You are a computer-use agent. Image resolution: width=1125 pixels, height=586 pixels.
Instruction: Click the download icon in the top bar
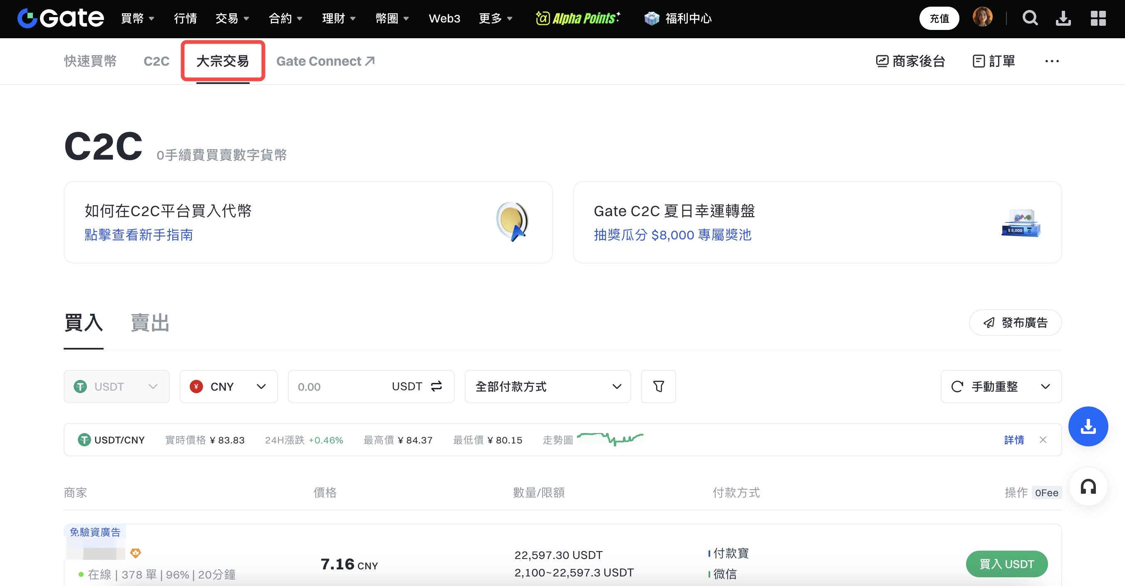[x=1063, y=18]
